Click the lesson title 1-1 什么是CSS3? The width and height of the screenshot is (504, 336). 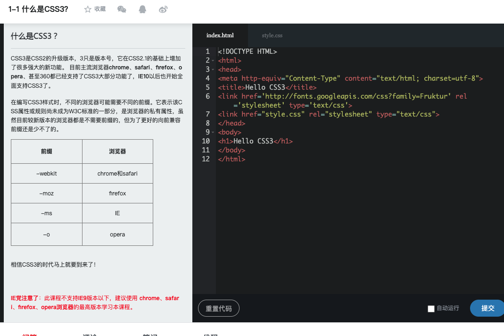click(x=38, y=8)
